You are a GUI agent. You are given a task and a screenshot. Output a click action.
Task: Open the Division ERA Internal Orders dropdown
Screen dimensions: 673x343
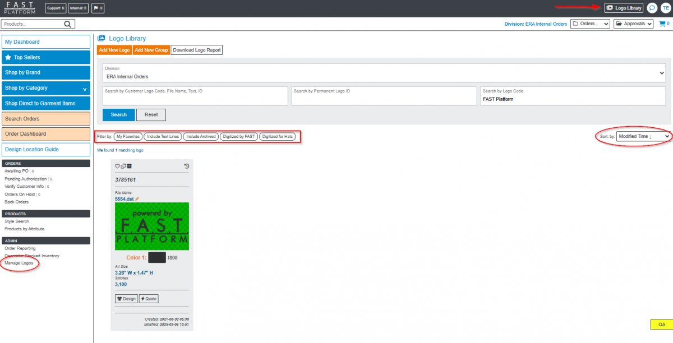384,73
